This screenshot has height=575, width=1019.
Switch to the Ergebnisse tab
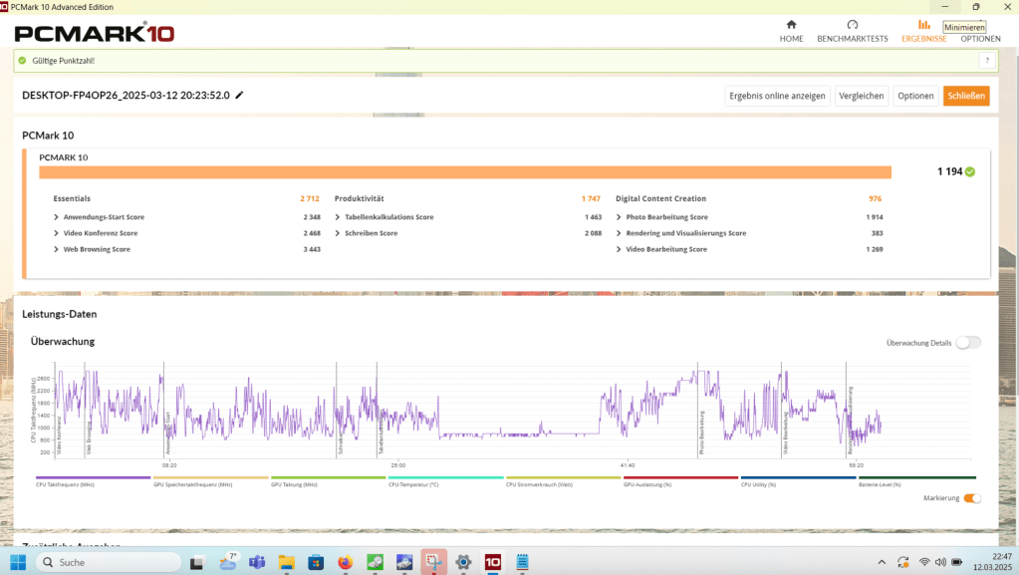click(923, 31)
